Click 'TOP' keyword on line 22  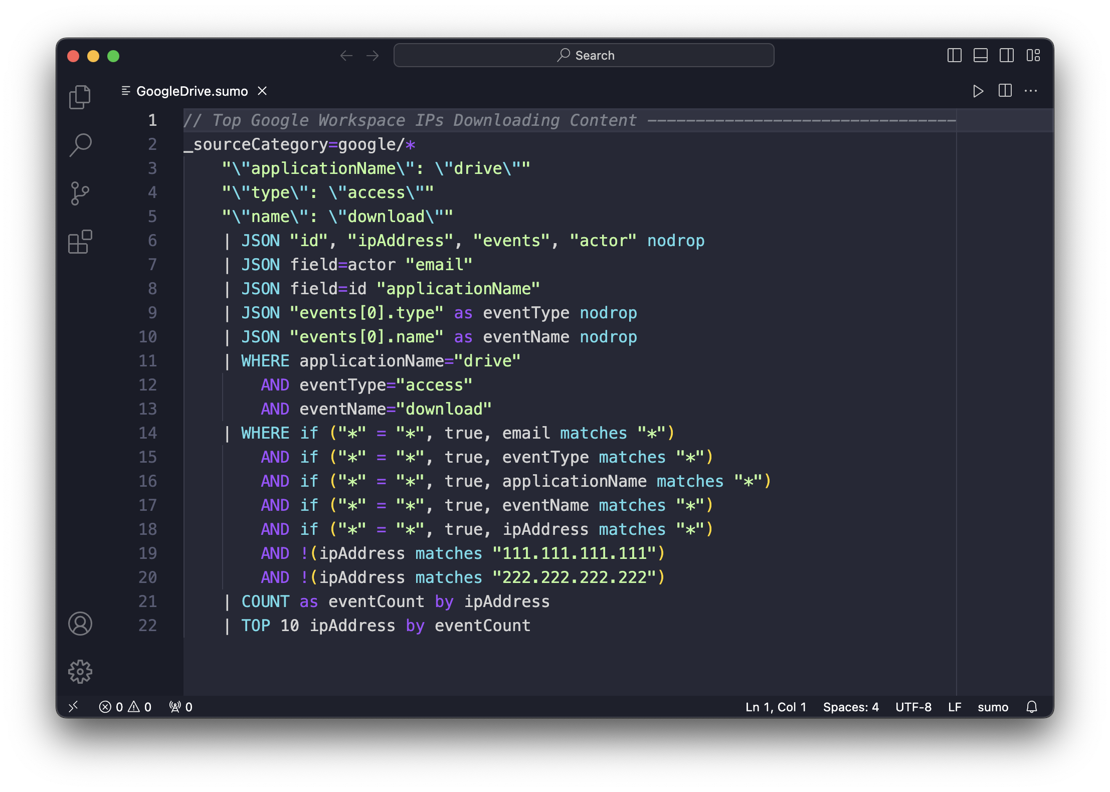[x=255, y=626]
